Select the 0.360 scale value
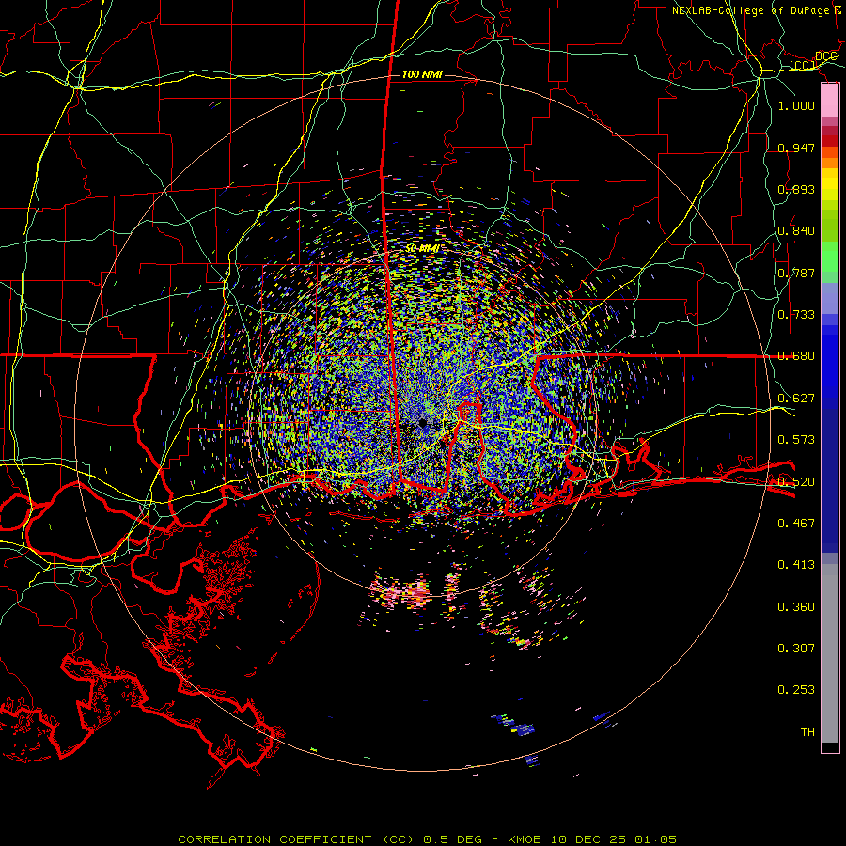This screenshot has width=846, height=846. pyautogui.click(x=796, y=607)
